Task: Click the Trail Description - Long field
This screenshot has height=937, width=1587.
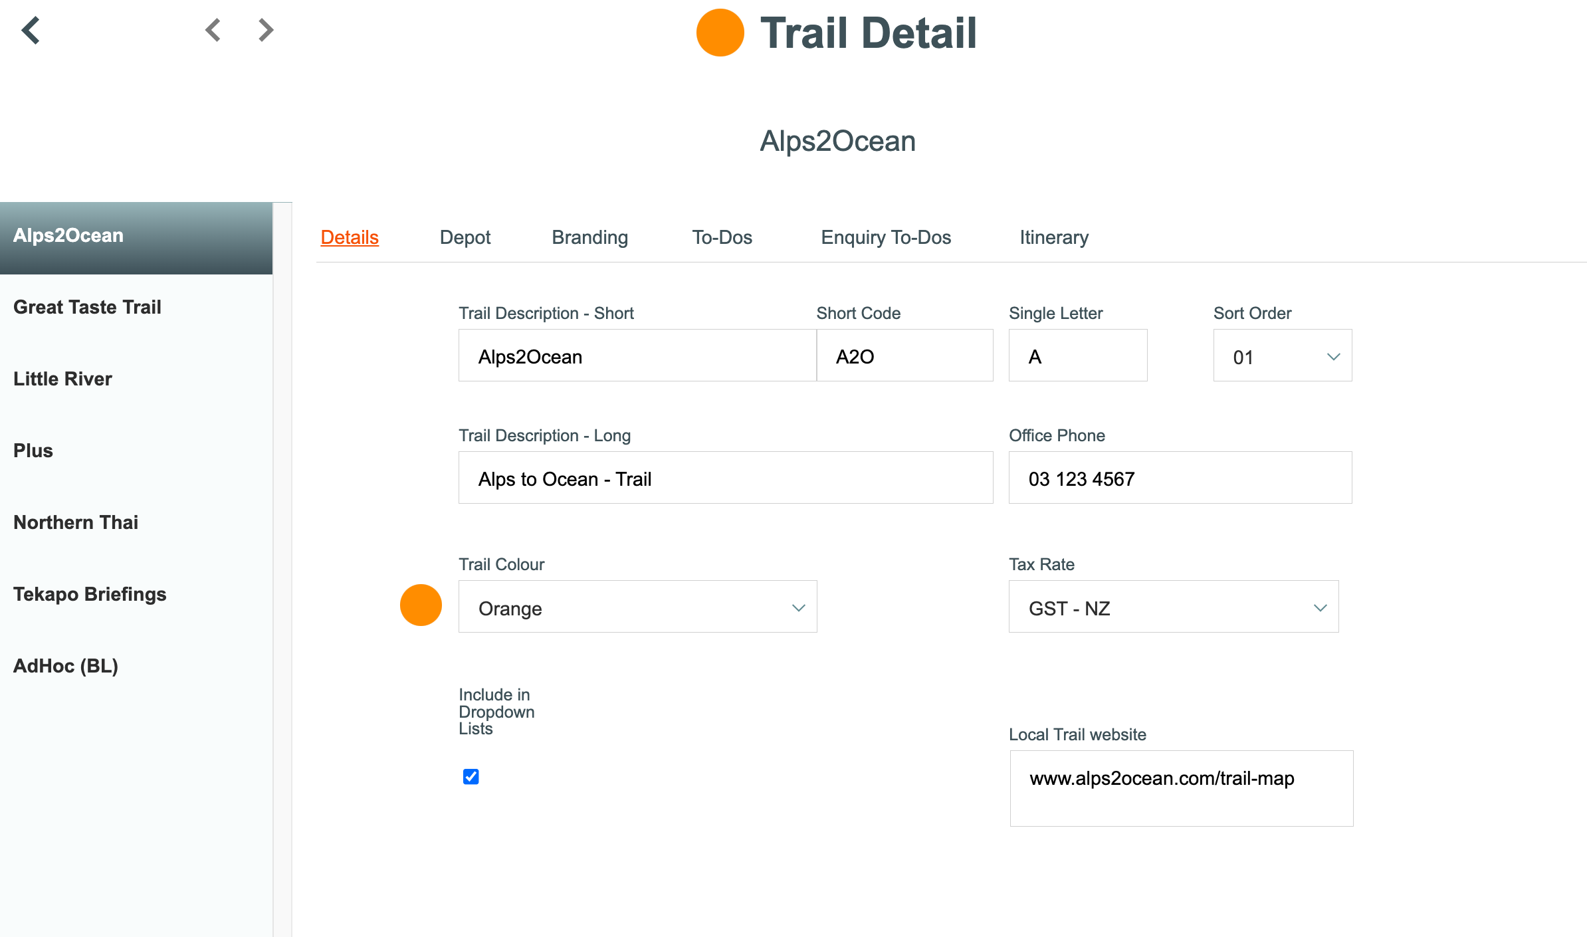Action: 726,478
